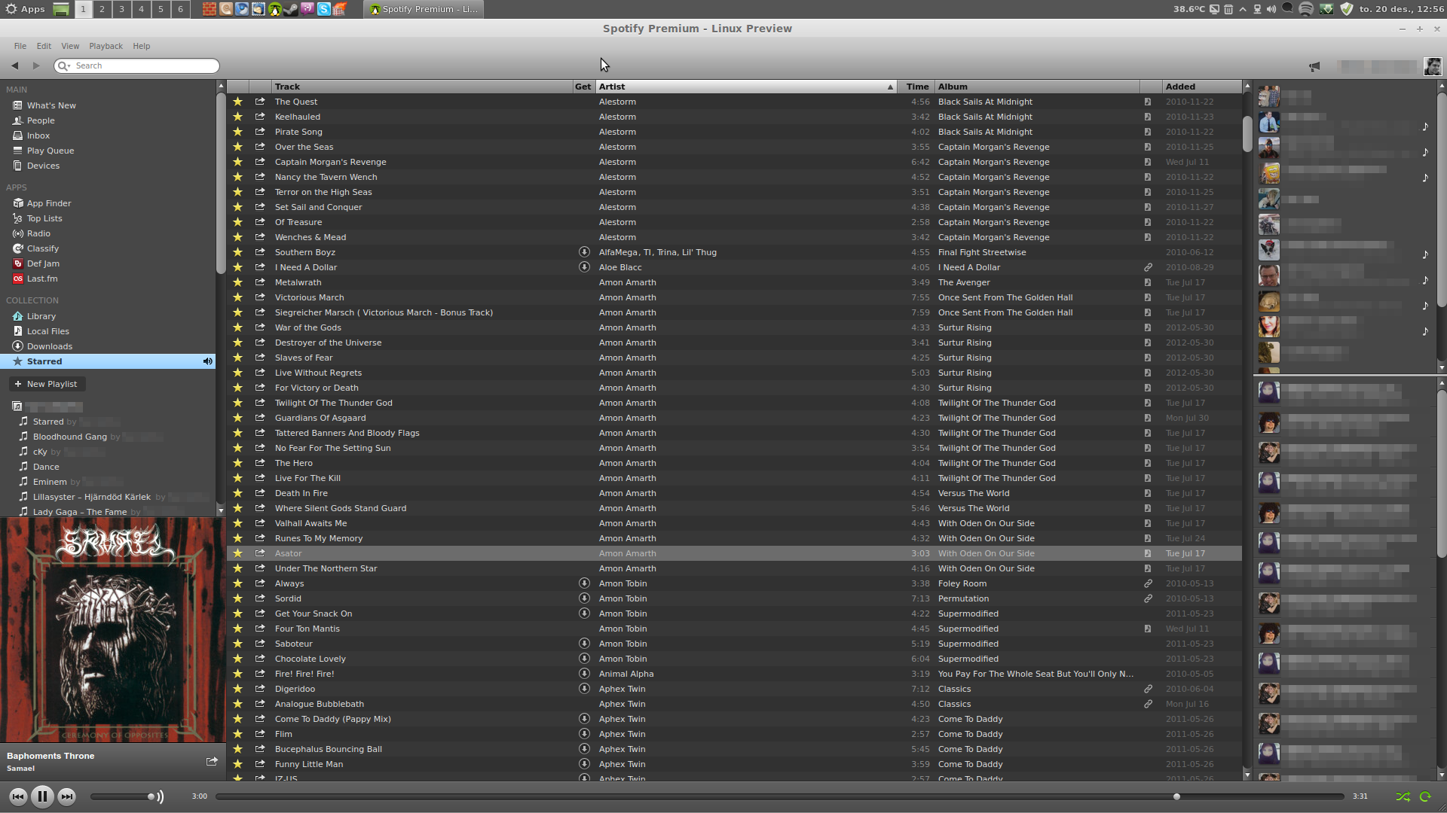Show the Play Queue

click(50, 151)
